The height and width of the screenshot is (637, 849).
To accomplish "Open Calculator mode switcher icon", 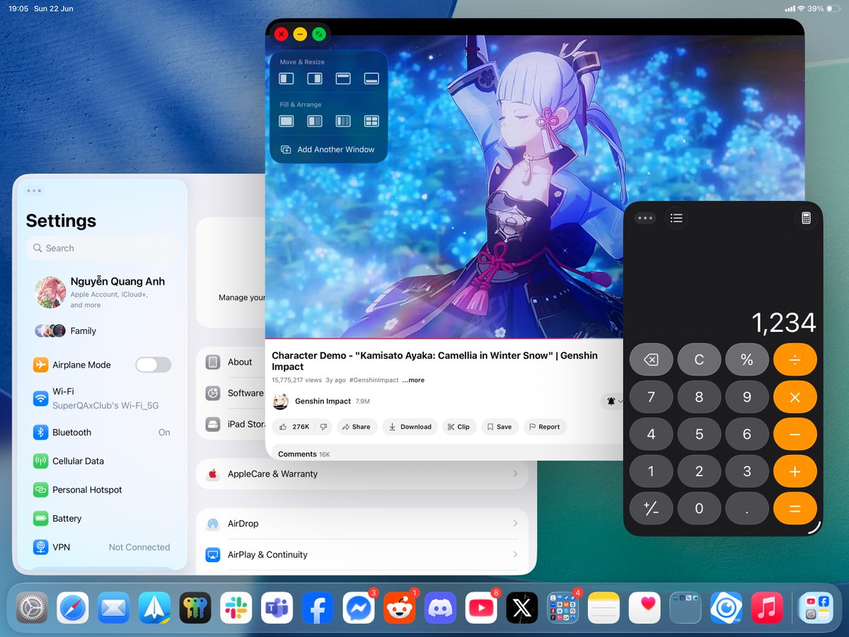I will pos(806,218).
